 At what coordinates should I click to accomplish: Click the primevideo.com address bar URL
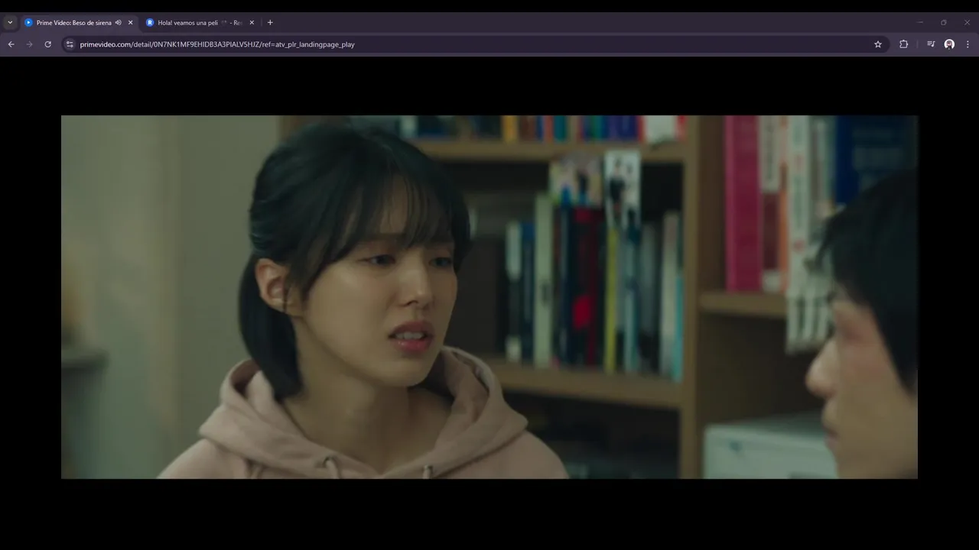(x=217, y=44)
